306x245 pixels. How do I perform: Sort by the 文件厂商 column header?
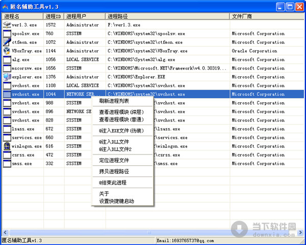click(x=267, y=16)
